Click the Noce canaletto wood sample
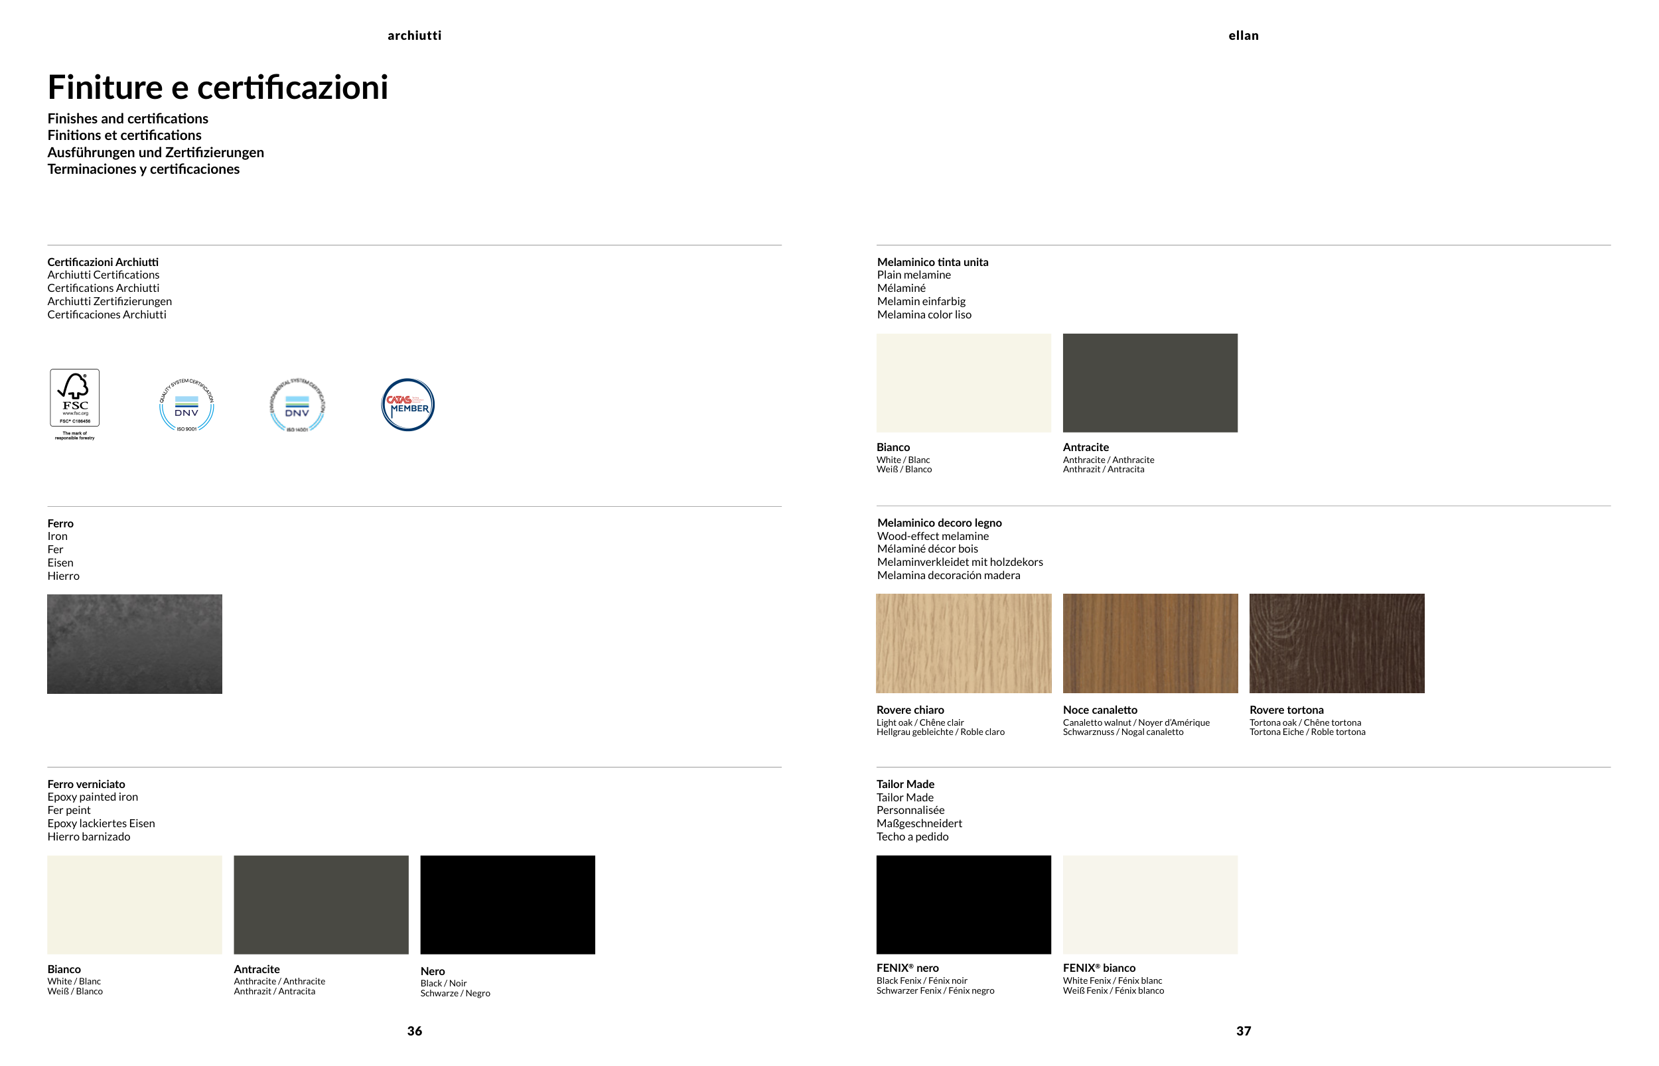 coord(1149,643)
